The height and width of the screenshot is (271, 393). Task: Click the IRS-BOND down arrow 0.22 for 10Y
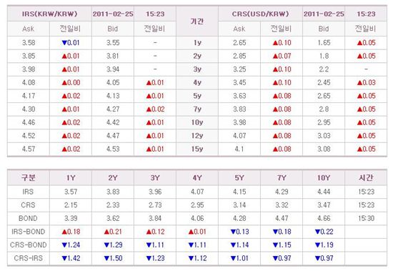click(x=324, y=232)
